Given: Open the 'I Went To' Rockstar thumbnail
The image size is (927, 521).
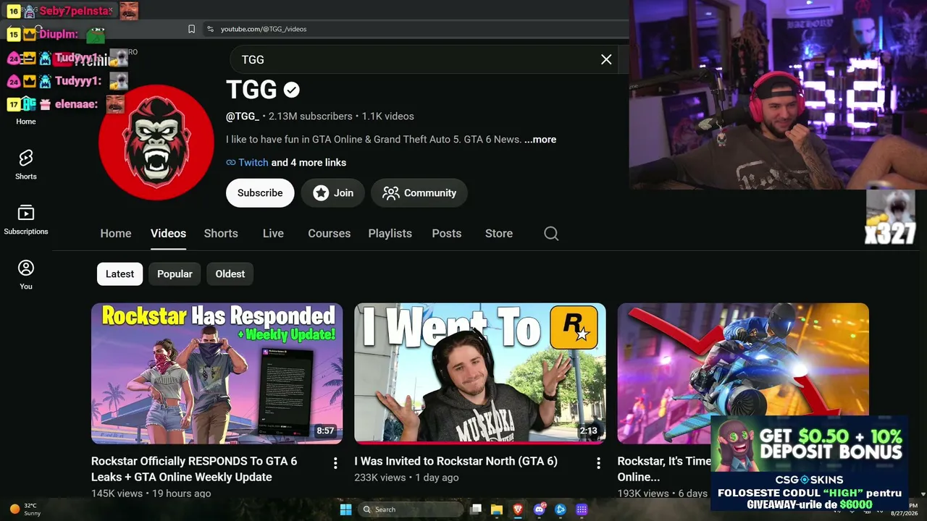Looking at the screenshot, I should [480, 373].
